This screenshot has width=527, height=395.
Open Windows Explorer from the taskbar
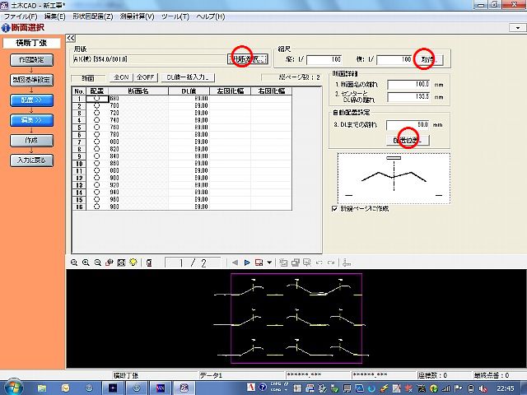[x=42, y=388]
